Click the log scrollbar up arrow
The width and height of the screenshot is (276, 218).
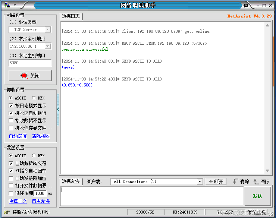click(267, 25)
